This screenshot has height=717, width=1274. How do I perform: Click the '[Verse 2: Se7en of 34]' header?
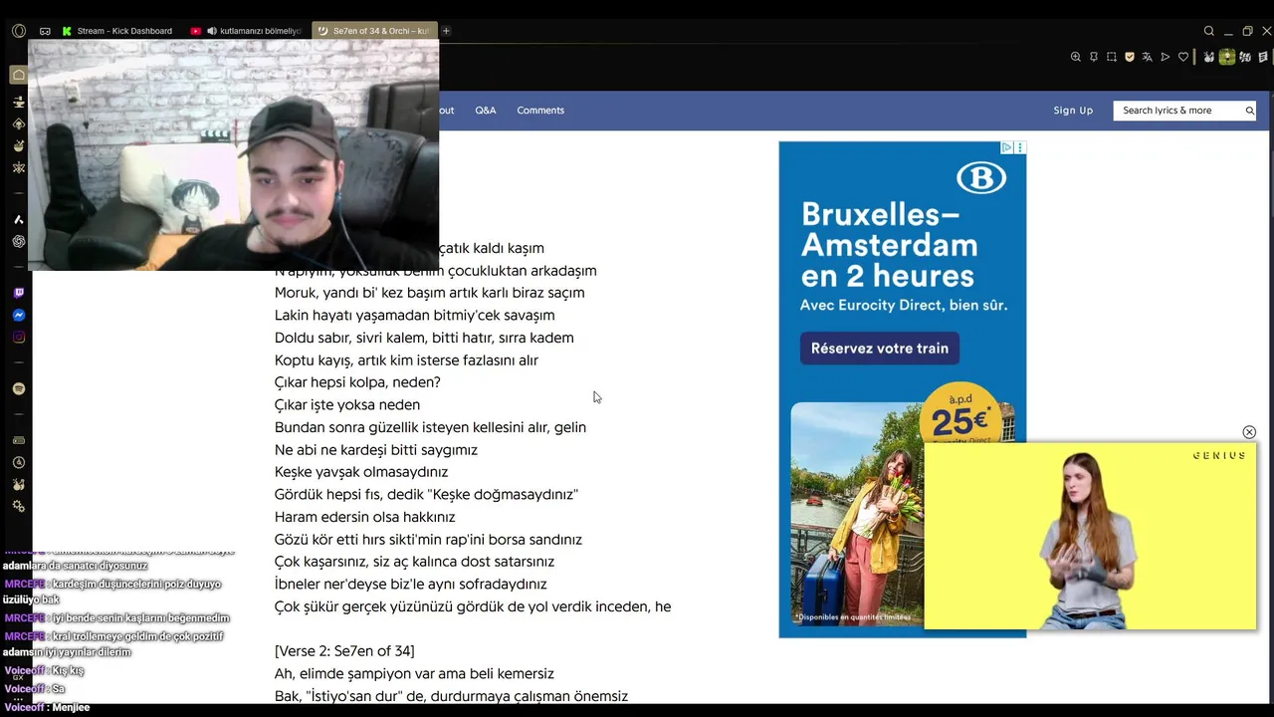coord(344,651)
